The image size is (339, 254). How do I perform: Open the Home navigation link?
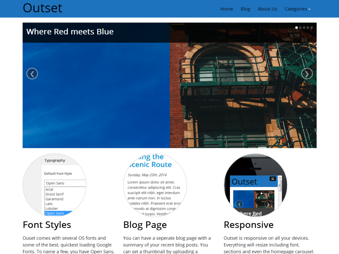(227, 9)
